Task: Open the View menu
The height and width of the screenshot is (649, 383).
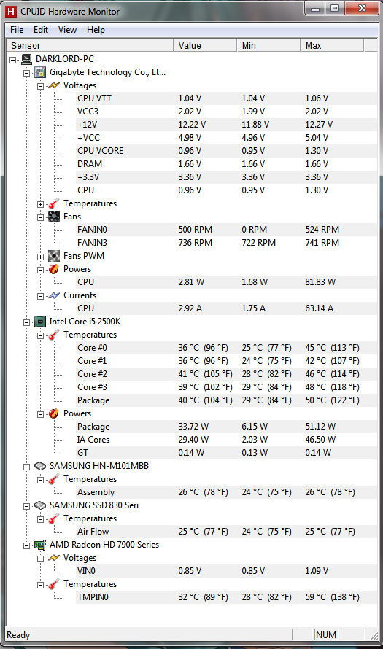Action: click(67, 30)
